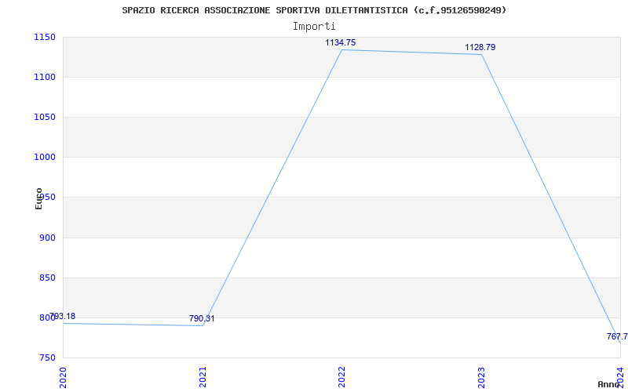Click the 750 y-axis value

pyautogui.click(x=47, y=358)
